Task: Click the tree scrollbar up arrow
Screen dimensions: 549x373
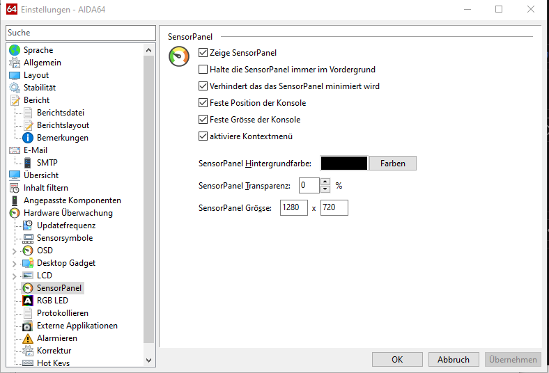Action: [x=149, y=50]
